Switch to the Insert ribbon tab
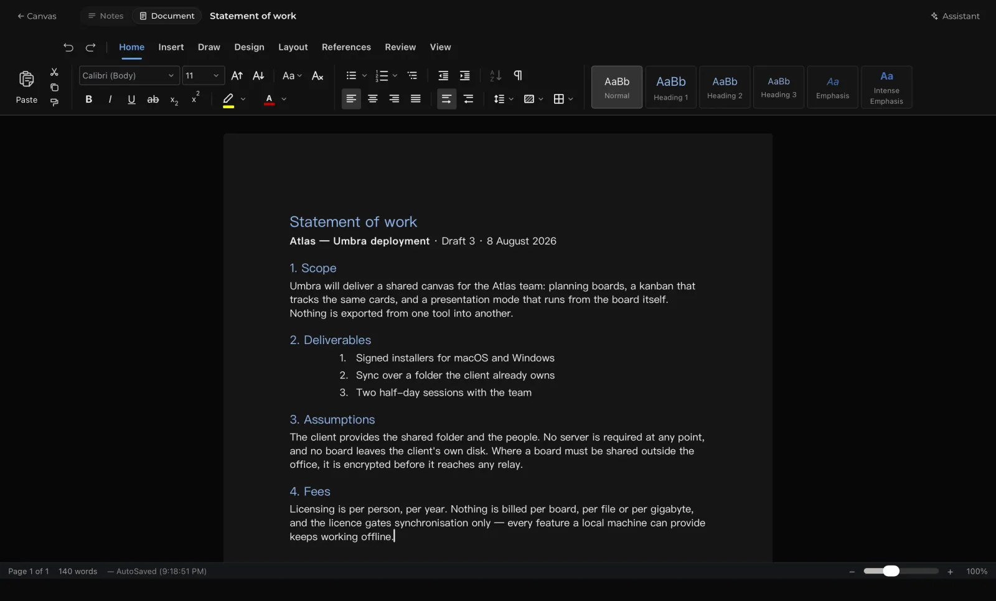This screenshot has width=996, height=601. (x=171, y=47)
